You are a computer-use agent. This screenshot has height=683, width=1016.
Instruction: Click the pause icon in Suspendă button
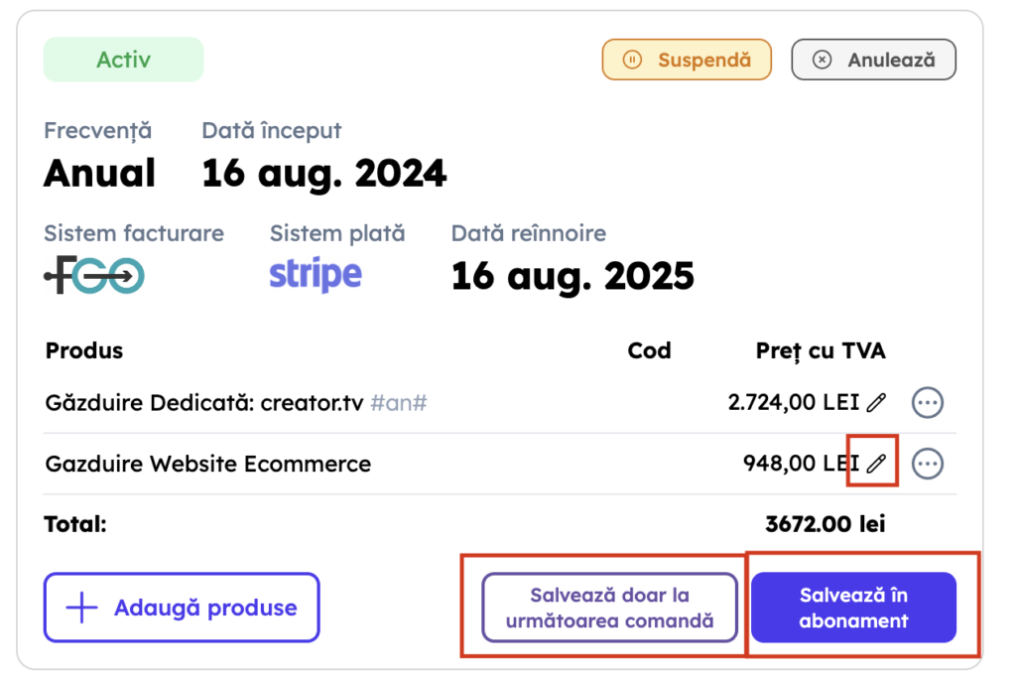pos(632,60)
